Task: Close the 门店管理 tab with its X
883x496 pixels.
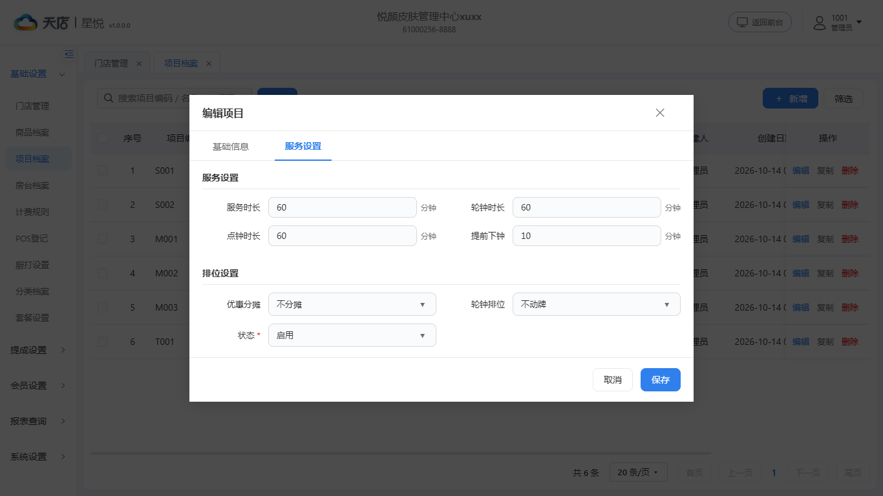Action: (139, 63)
